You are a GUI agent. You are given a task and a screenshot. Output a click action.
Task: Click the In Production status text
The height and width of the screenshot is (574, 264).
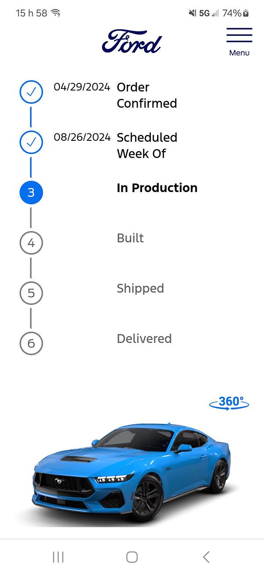point(157,188)
